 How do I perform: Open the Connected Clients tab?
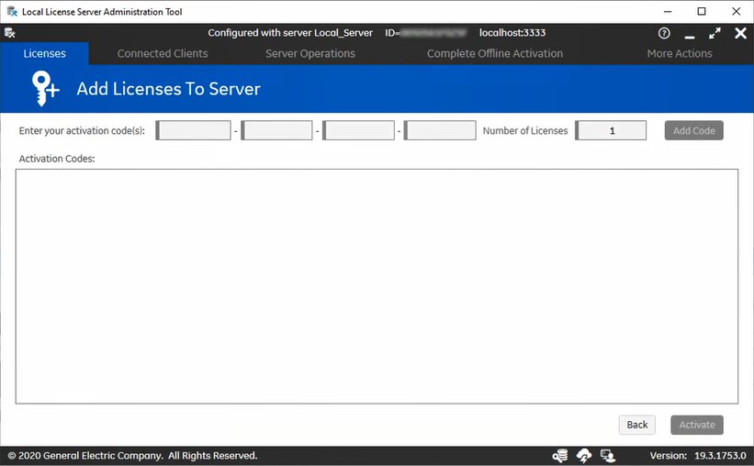tap(163, 53)
